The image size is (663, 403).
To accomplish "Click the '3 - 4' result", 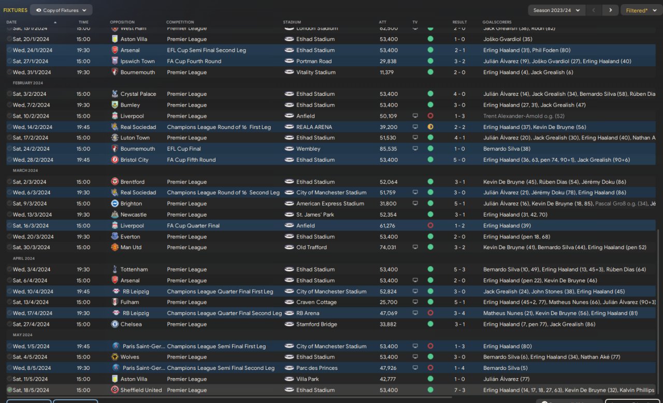I will [x=459, y=313].
